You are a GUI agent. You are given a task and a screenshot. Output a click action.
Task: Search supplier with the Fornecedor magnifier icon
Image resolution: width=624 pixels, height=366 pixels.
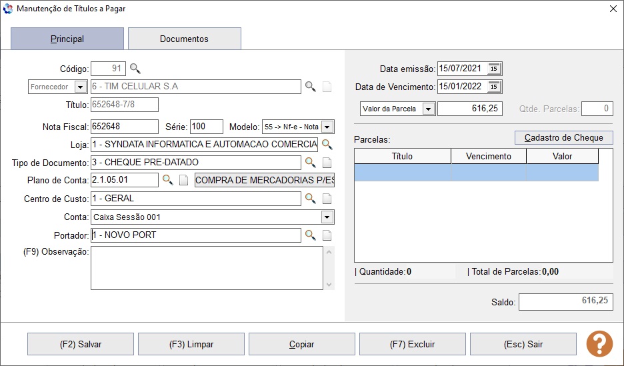click(x=311, y=86)
